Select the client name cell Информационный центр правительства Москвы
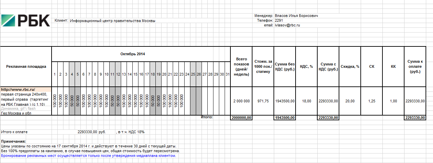Viewport: 433px width, 163px height. [112, 21]
